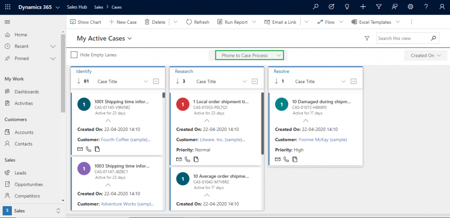Screen dimensions: 450x218
Task: Open advanced find funnel in top bar
Action: (x=379, y=7)
